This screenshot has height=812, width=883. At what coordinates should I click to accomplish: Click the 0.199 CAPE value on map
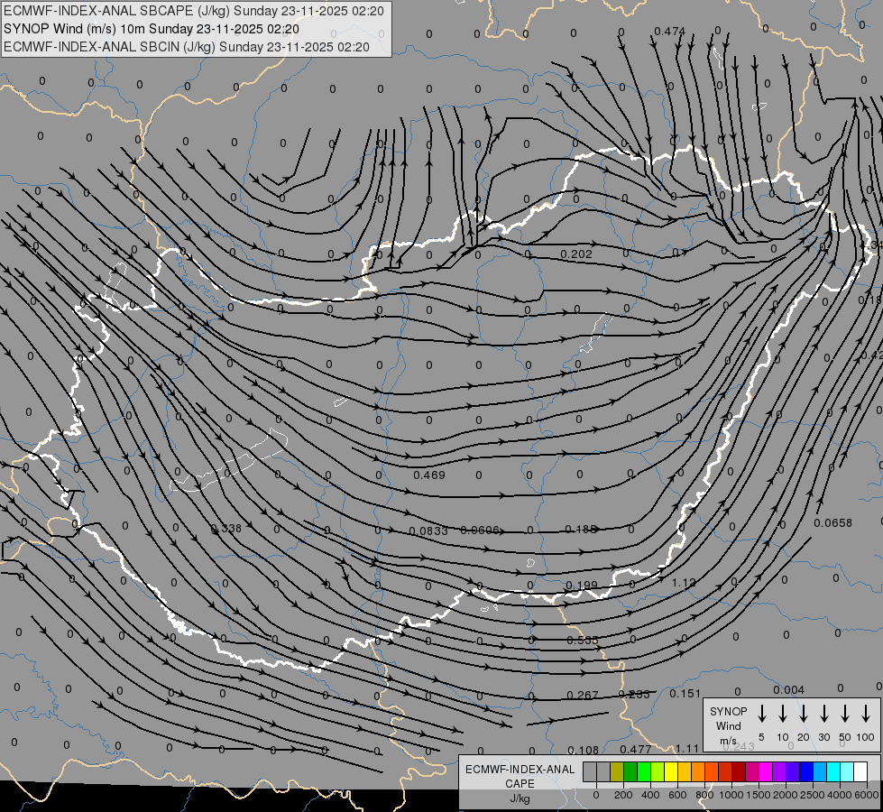[x=582, y=585]
